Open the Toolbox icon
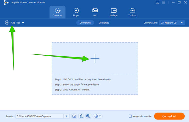The width and height of the screenshot is (189, 122). tap(132, 10)
